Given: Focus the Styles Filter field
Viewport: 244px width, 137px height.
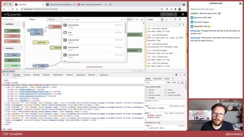Looking at the screenshot, I should (155, 83).
